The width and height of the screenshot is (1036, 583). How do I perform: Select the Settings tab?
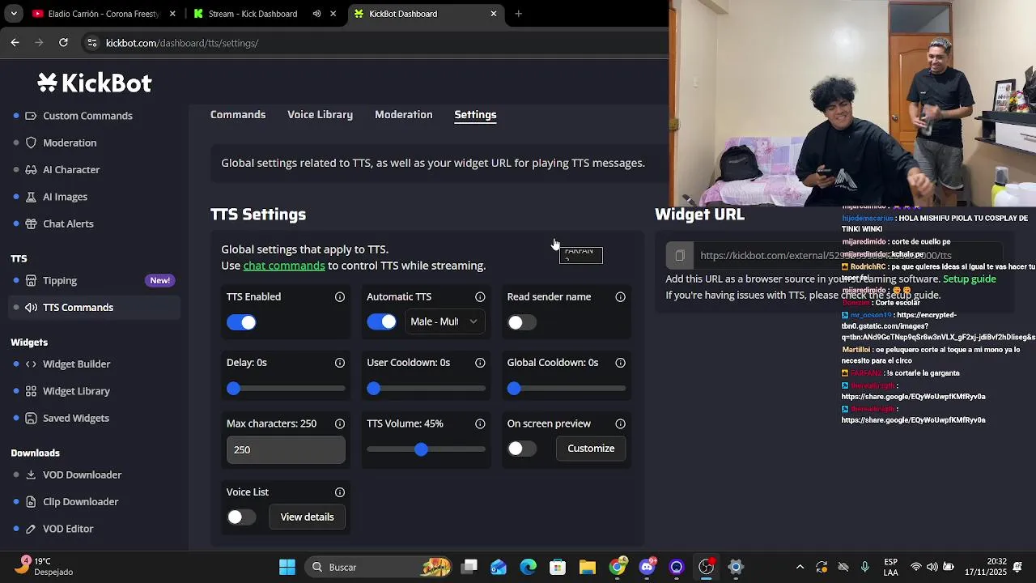(475, 115)
